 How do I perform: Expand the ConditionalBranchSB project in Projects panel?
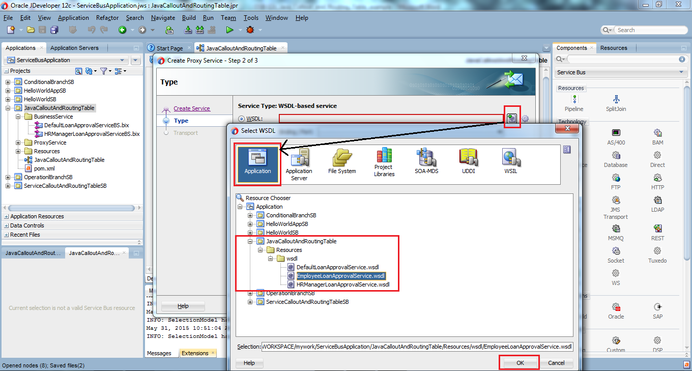click(8, 82)
